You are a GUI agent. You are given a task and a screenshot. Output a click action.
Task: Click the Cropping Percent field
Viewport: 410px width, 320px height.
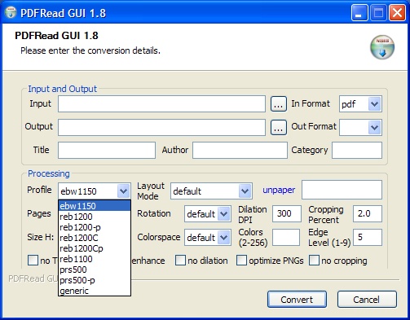click(x=368, y=213)
